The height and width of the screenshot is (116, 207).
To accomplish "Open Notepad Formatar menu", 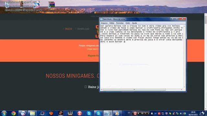I will (x=120, y=23).
